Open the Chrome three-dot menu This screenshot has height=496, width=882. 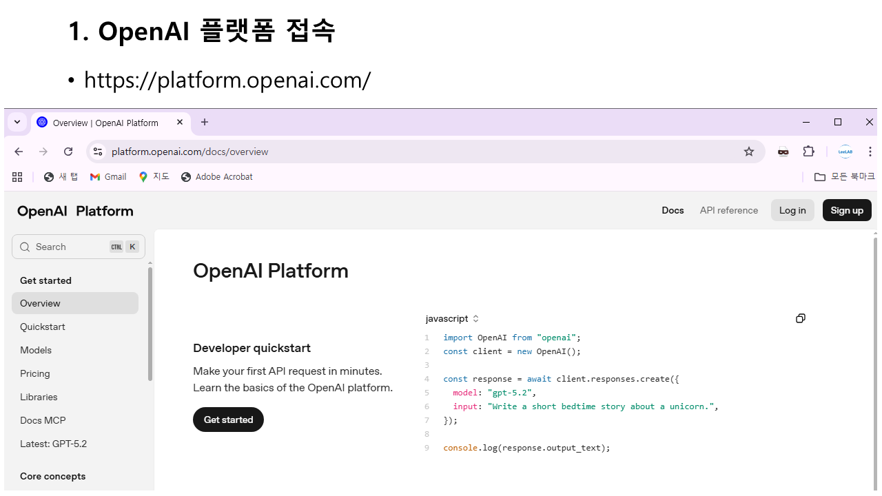point(870,152)
